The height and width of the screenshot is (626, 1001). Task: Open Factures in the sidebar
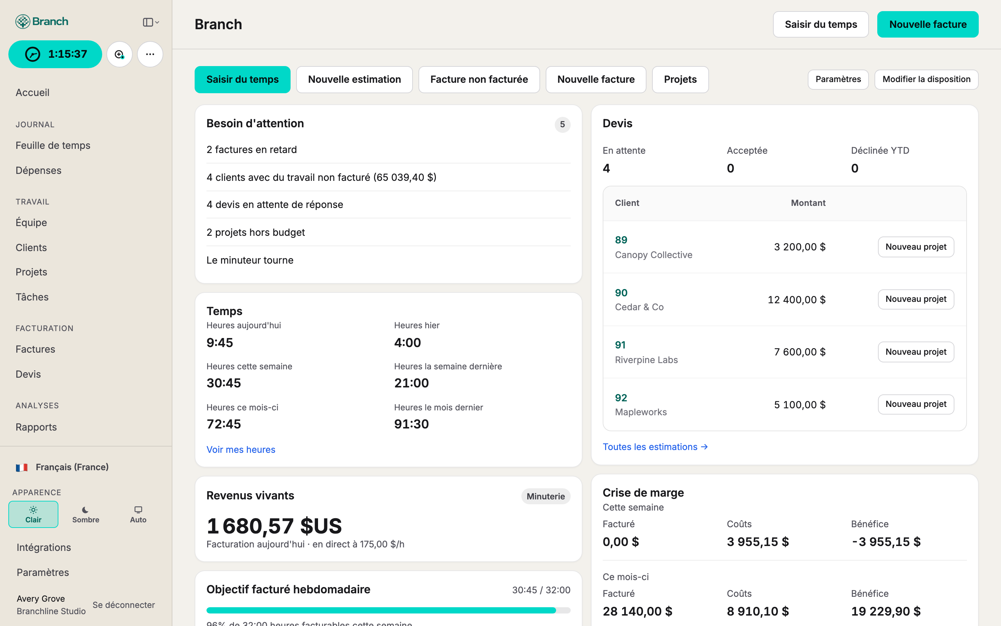pyautogui.click(x=35, y=349)
